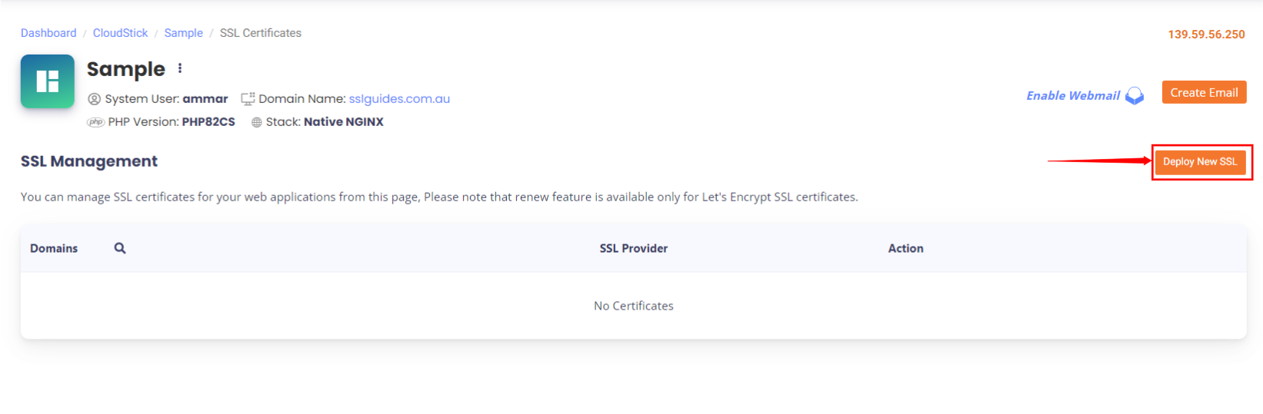Click the stack globe icon
1263x414 pixels.
pyautogui.click(x=257, y=122)
